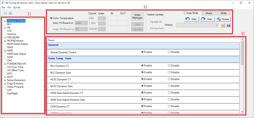Click the blue minus collapse-all icon

pos(10,13)
